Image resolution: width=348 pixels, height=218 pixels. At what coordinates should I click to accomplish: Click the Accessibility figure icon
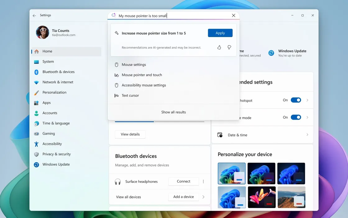coord(36,144)
